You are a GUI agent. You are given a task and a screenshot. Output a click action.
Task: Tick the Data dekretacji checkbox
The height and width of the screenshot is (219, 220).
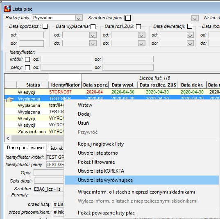point(190,26)
